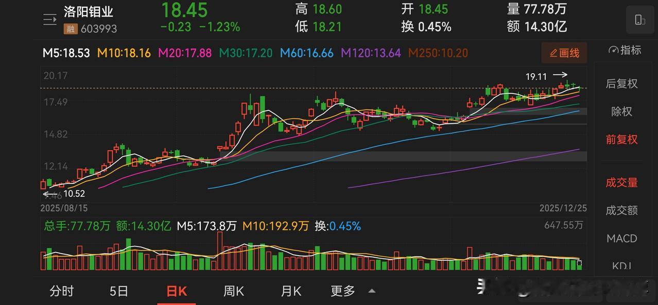Click the volume M5:173.8万 label
The image size is (658, 305).
[x=207, y=226]
